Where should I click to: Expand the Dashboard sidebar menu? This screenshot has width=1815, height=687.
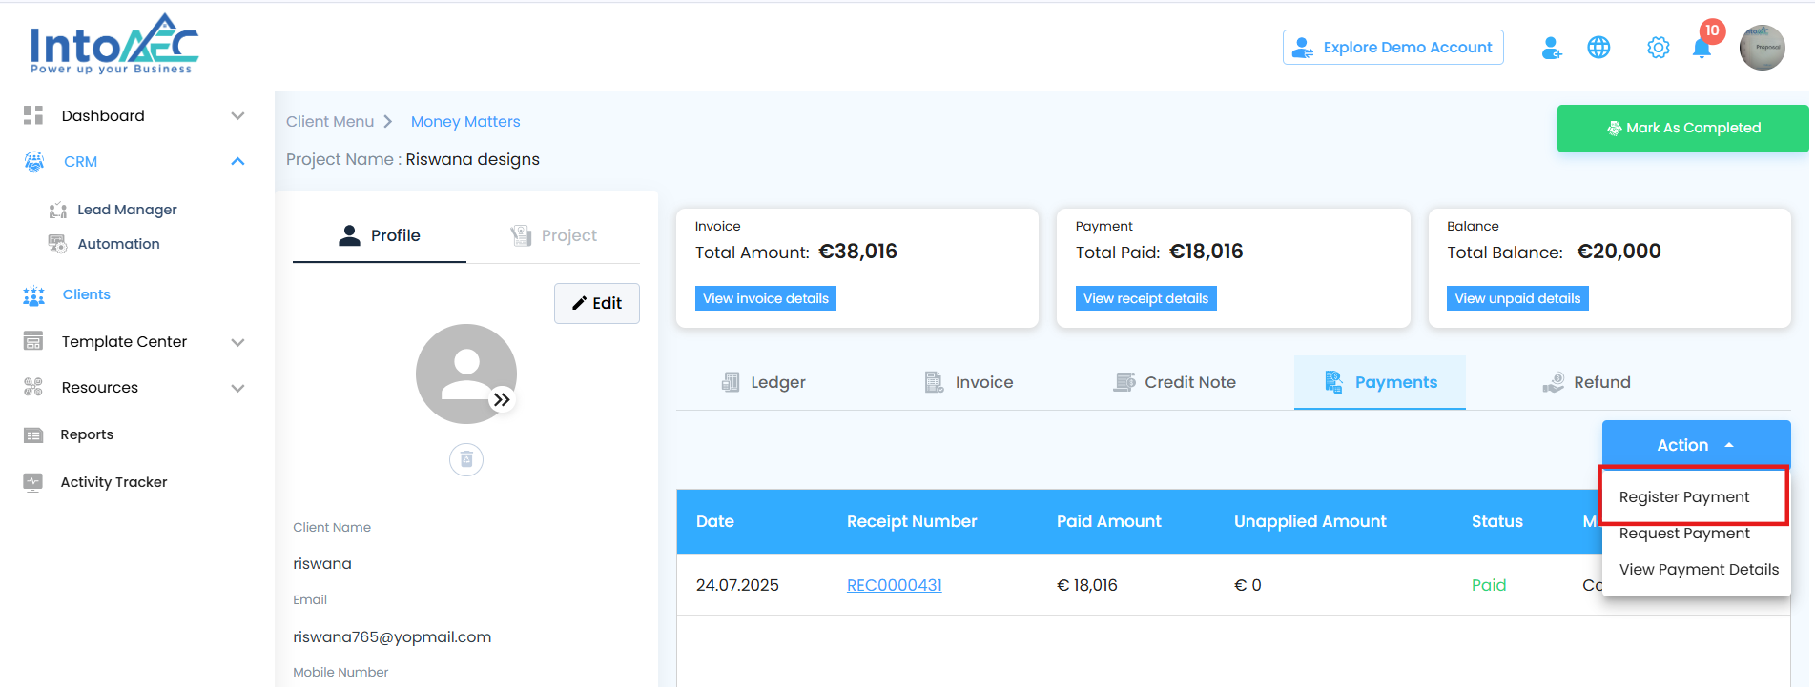pos(237,116)
